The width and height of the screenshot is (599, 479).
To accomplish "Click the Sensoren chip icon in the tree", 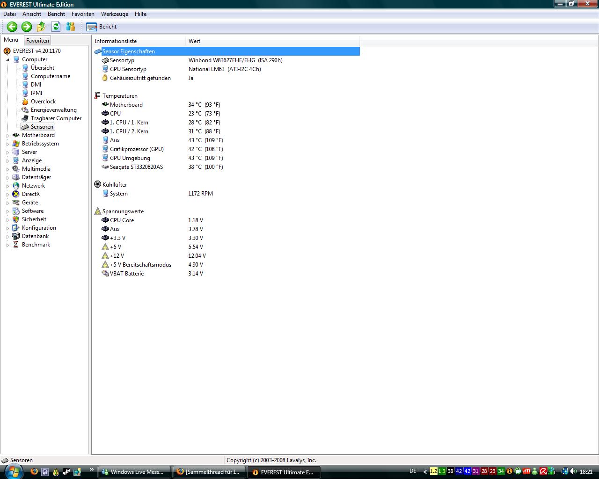I will tap(25, 127).
